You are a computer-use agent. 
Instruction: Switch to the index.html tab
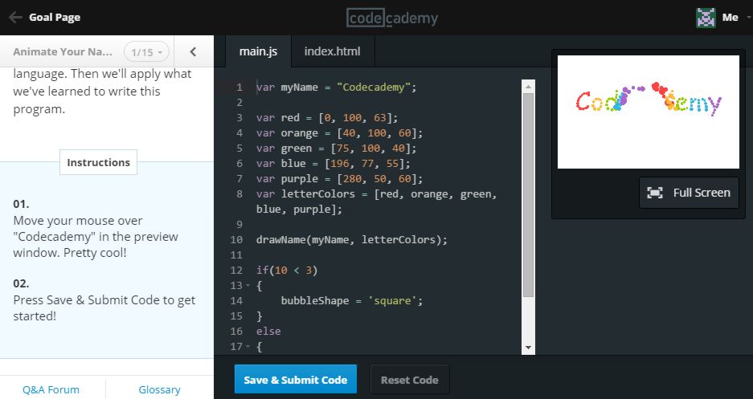[333, 51]
